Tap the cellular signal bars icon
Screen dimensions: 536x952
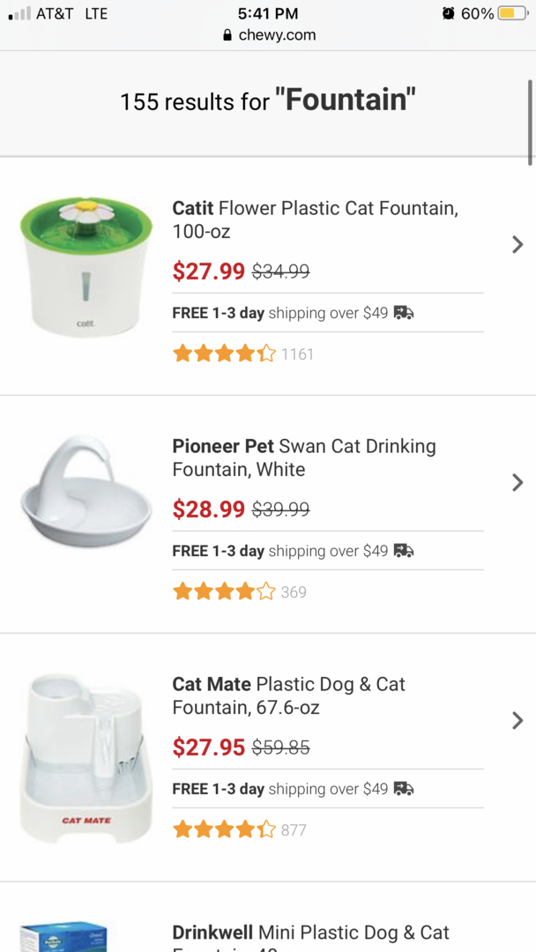tap(19, 13)
